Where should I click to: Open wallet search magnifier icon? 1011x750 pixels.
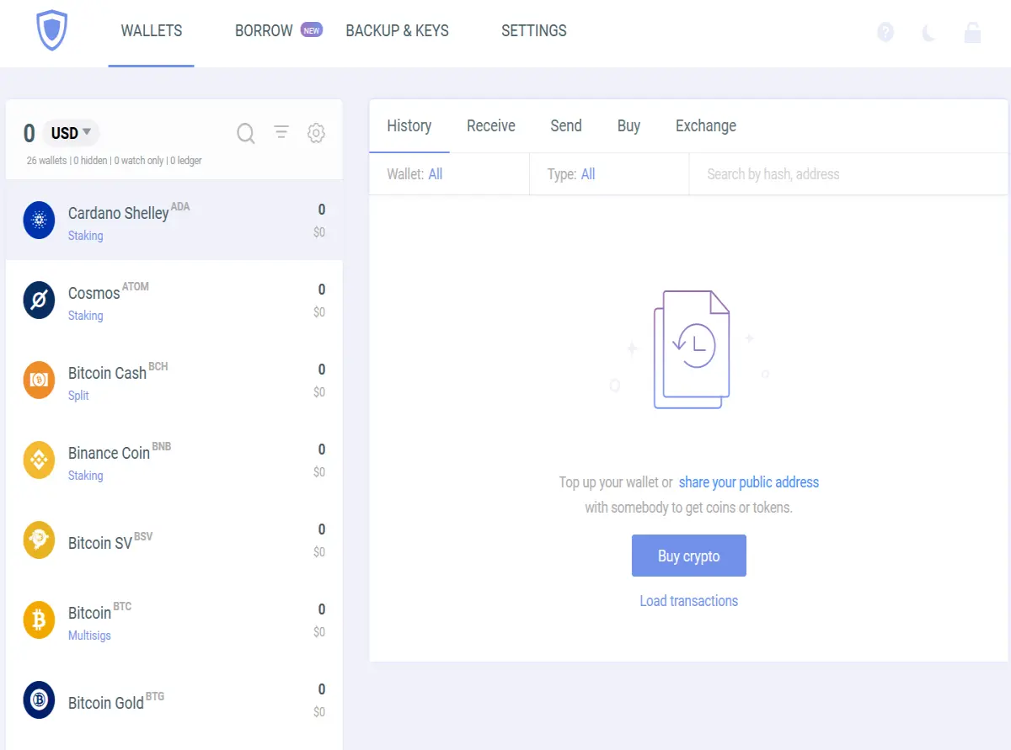(246, 133)
